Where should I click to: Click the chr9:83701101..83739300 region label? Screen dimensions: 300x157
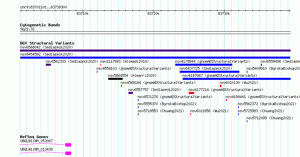pyautogui.click(x=43, y=7)
